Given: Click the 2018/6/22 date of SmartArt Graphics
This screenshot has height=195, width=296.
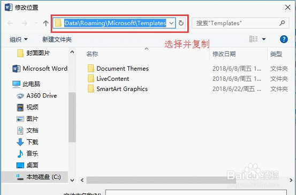Looking at the screenshot, I should click(237, 89).
